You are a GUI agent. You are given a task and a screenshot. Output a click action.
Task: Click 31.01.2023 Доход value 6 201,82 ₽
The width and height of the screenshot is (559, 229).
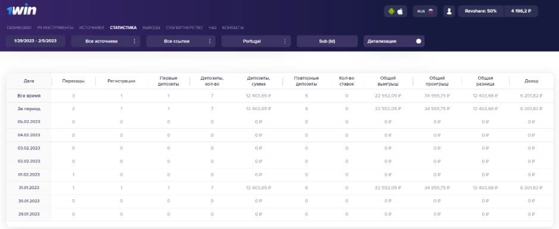(x=531, y=187)
